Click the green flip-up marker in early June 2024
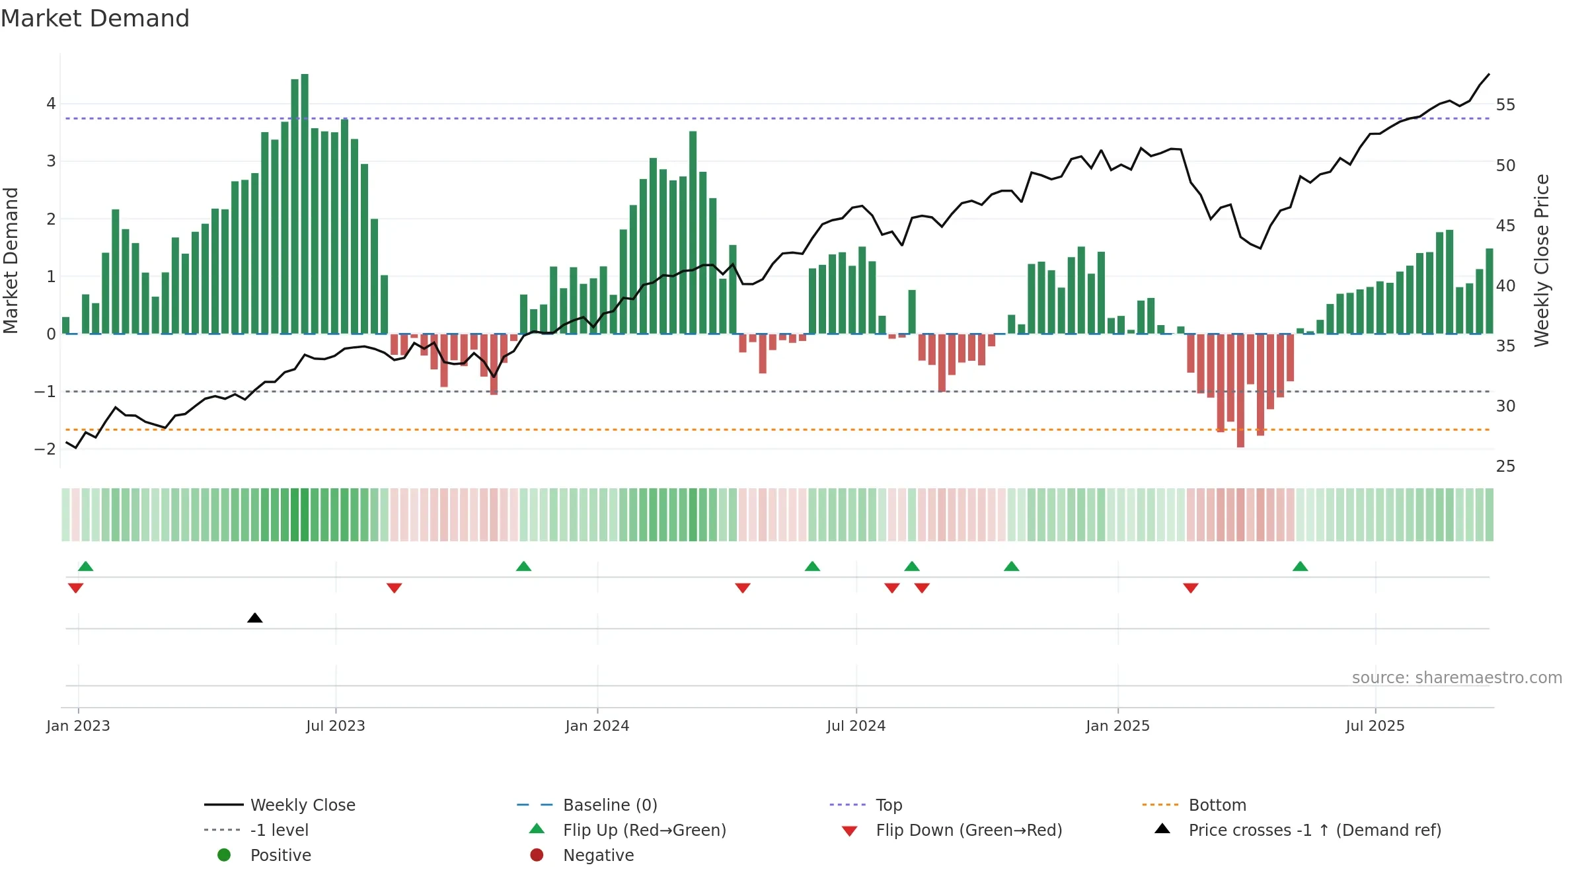The height and width of the screenshot is (892, 1586). click(813, 566)
